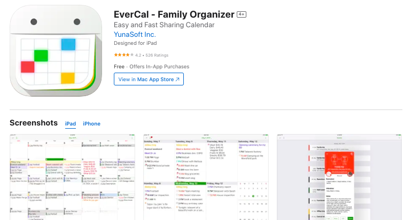This screenshot has width=412, height=220.
Task: Click the 4+ age rating badge
Action: (x=241, y=14)
